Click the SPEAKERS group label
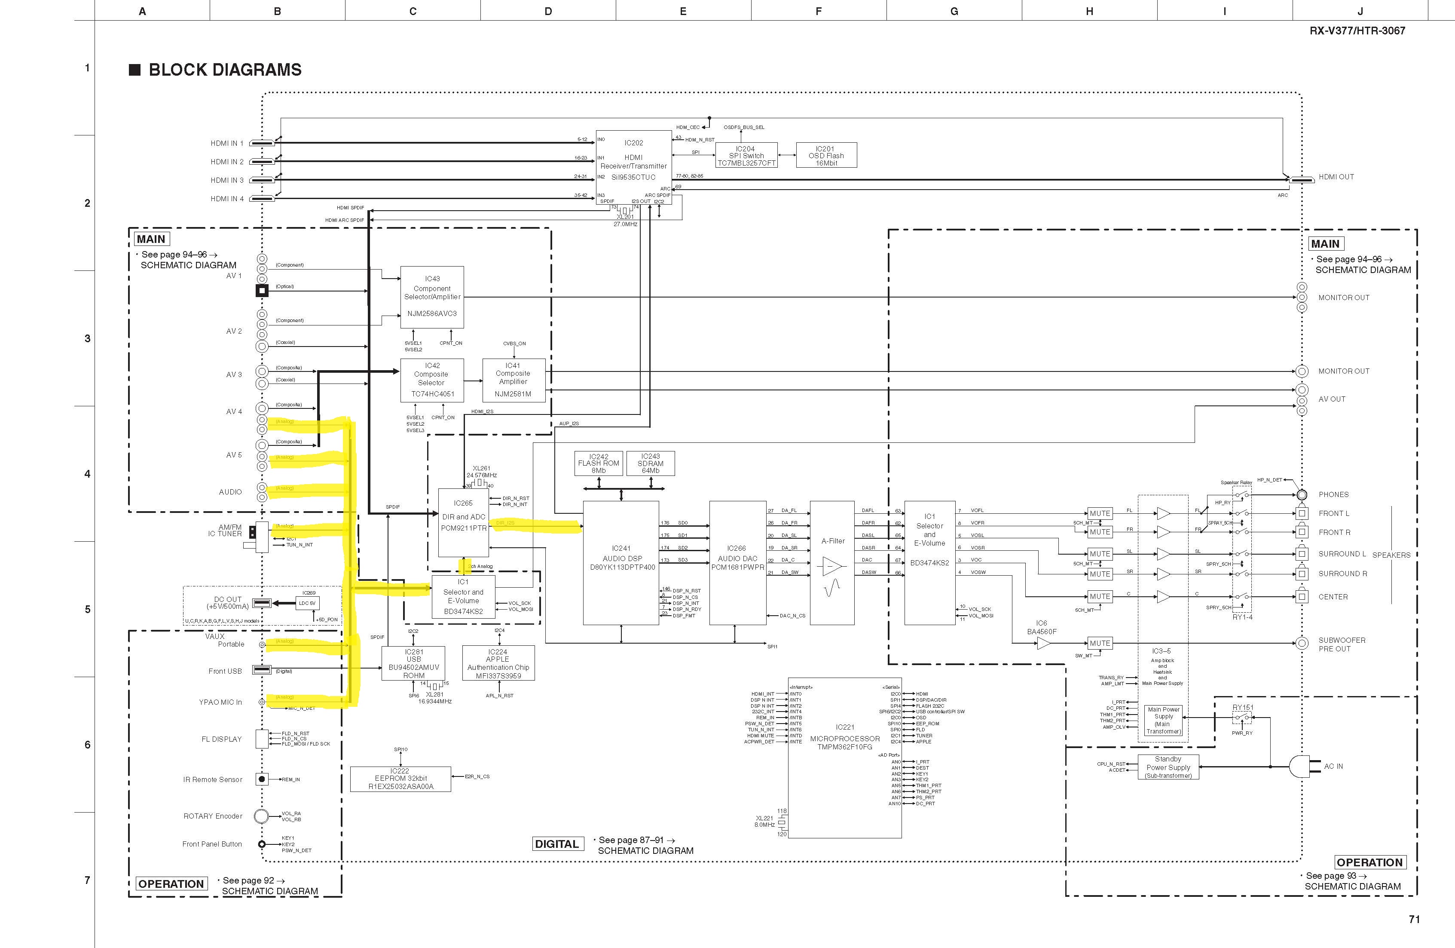Image resolution: width=1455 pixels, height=948 pixels. [1391, 555]
